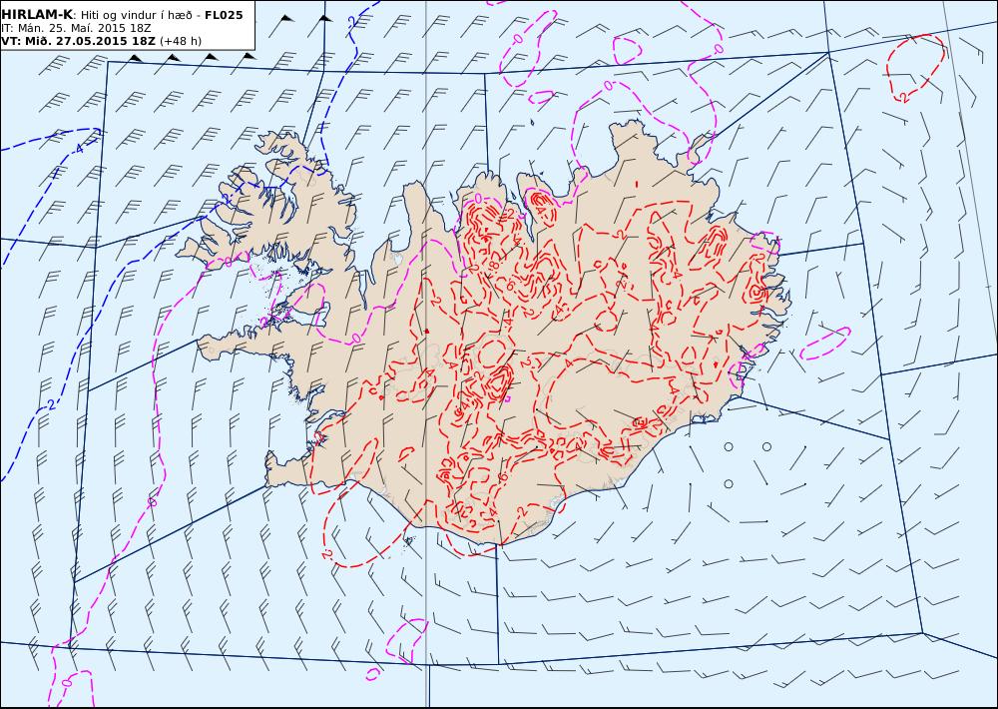Select the 'VT: Mið. 27.05.2015 18Z' valid time

coord(78,41)
